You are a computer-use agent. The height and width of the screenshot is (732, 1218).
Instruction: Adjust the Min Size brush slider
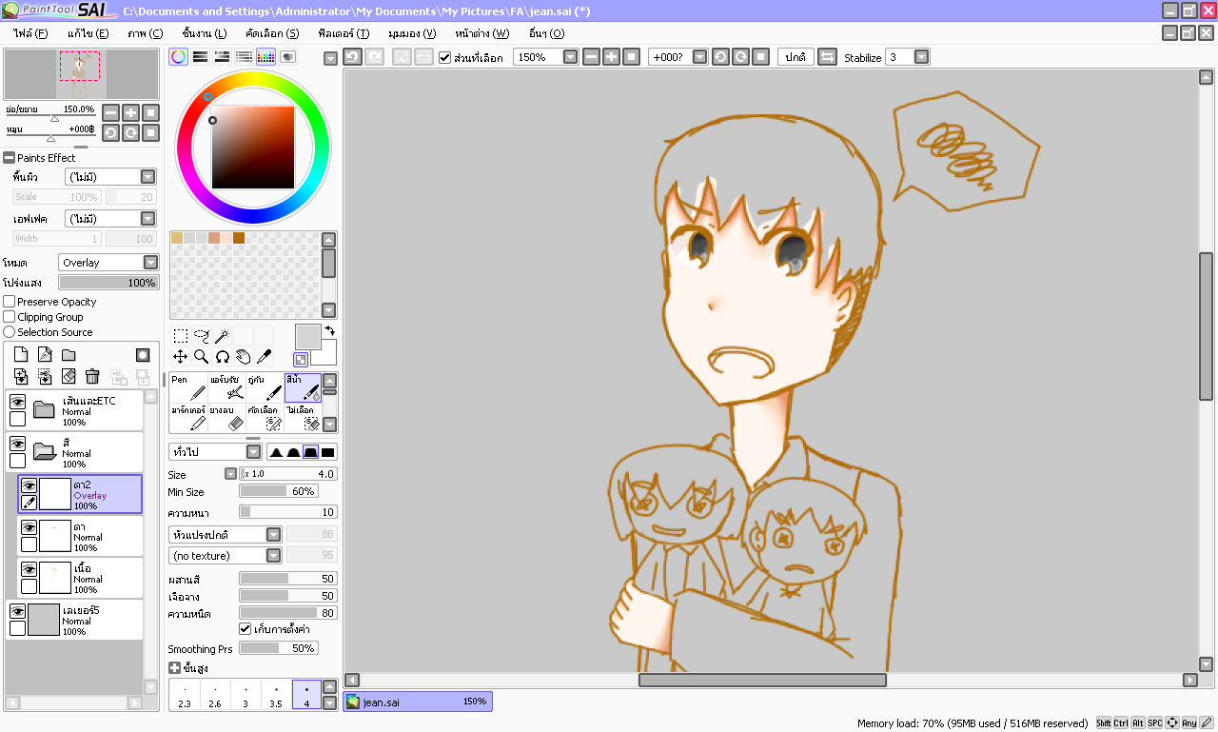[278, 492]
